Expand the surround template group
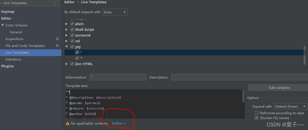This screenshot has height=130, width=308. [x=67, y=35]
